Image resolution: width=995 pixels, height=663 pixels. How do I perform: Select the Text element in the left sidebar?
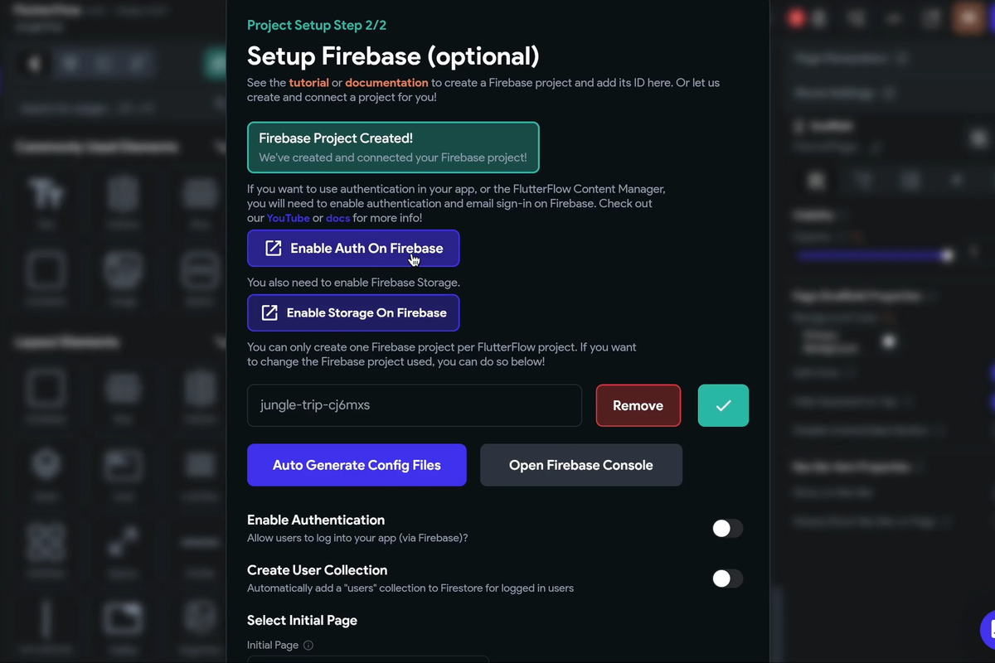(46, 201)
